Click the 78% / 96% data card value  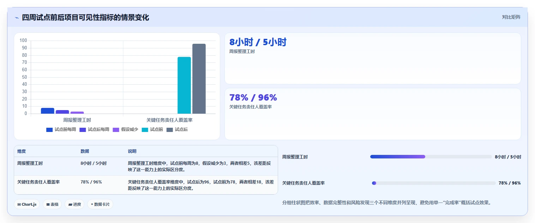click(x=253, y=97)
